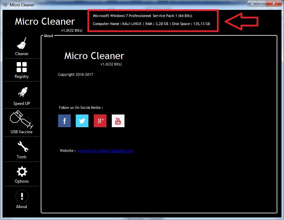284x220 pixels.
Task: Click the large Micro Cleaner header logo
Action: (x=45, y=21)
